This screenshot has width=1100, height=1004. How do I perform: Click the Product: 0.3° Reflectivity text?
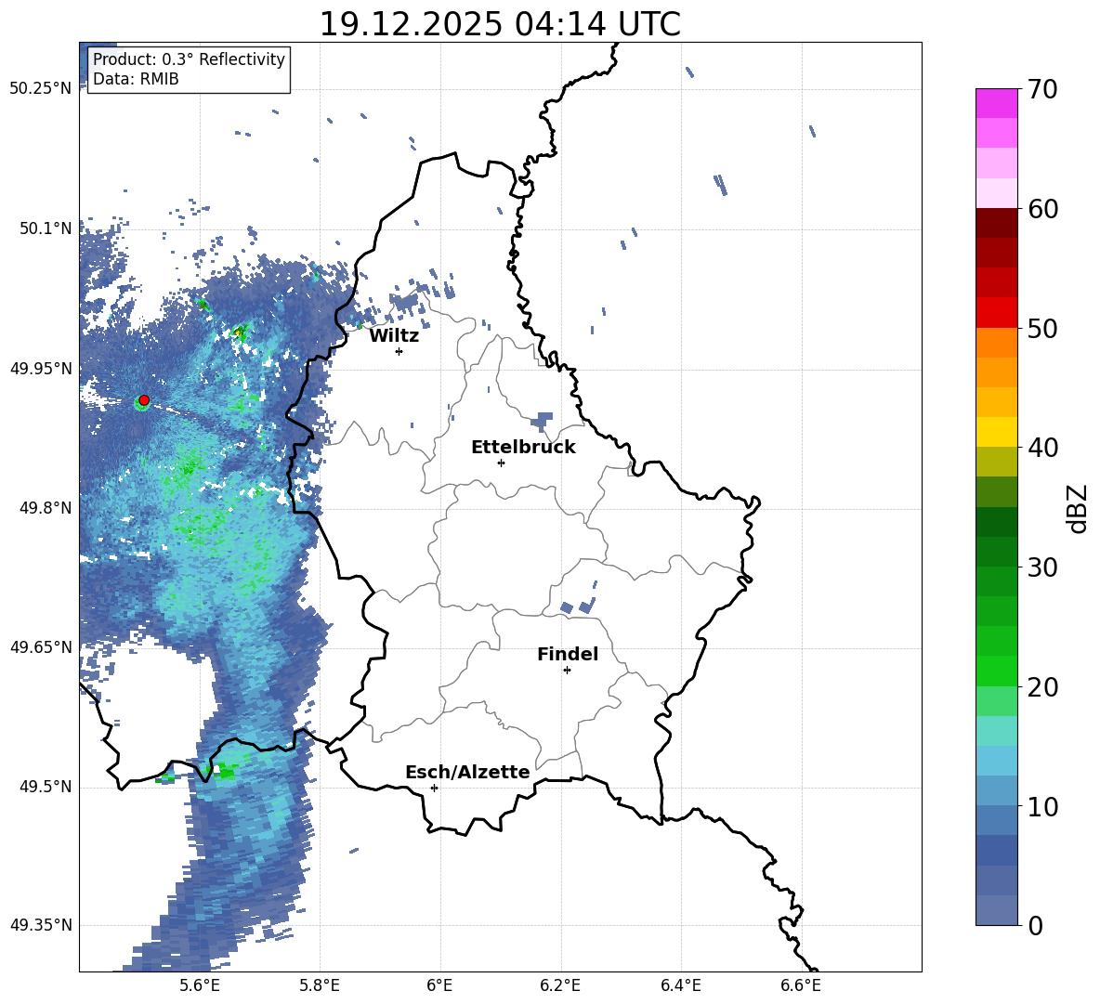tap(189, 59)
